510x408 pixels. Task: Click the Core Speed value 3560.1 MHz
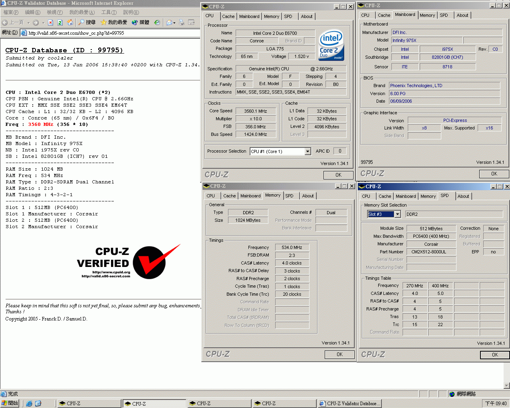256,111
